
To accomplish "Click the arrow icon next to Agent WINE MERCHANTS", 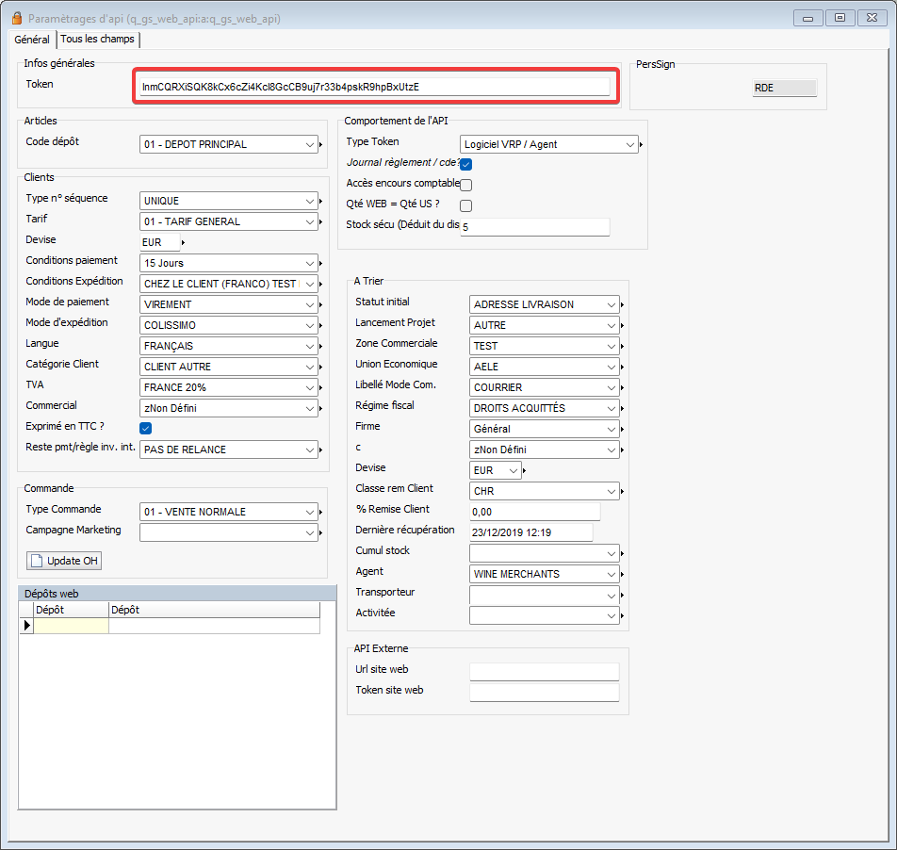I will click(x=623, y=575).
